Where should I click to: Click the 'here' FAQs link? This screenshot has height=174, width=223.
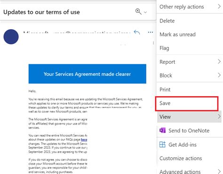(84, 140)
